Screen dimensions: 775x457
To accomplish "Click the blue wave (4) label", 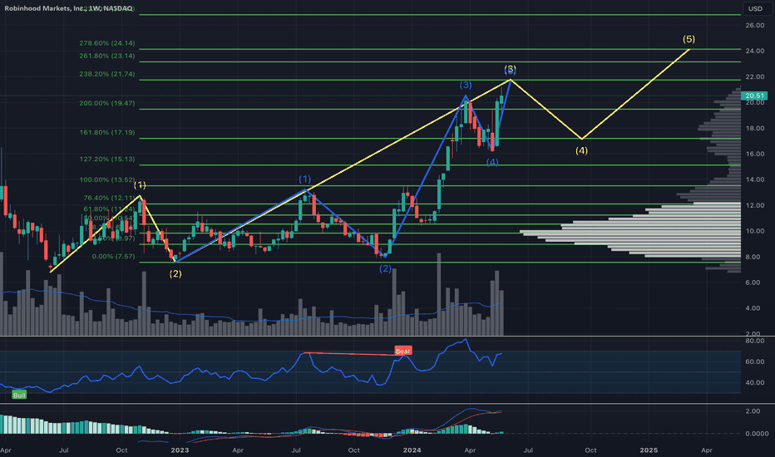I will tap(492, 162).
